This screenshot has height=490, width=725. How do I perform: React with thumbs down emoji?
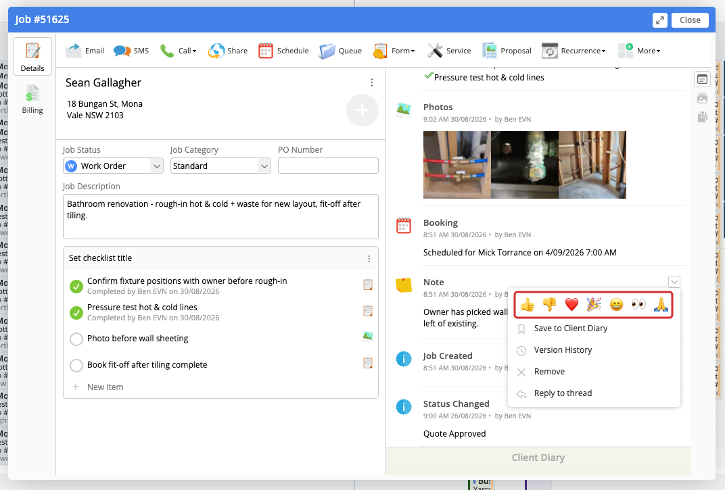(x=549, y=305)
